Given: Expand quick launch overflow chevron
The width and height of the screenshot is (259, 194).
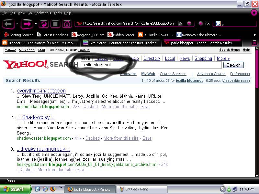Looking at the screenshot, I should 60,187.
